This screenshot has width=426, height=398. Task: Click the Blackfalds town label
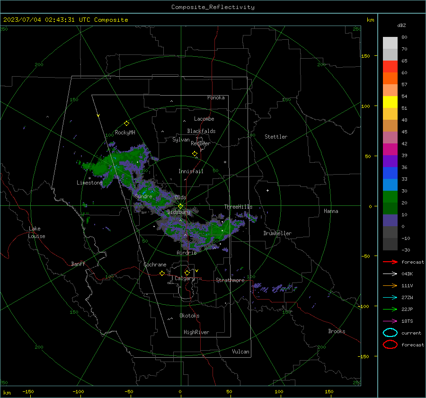(x=201, y=131)
